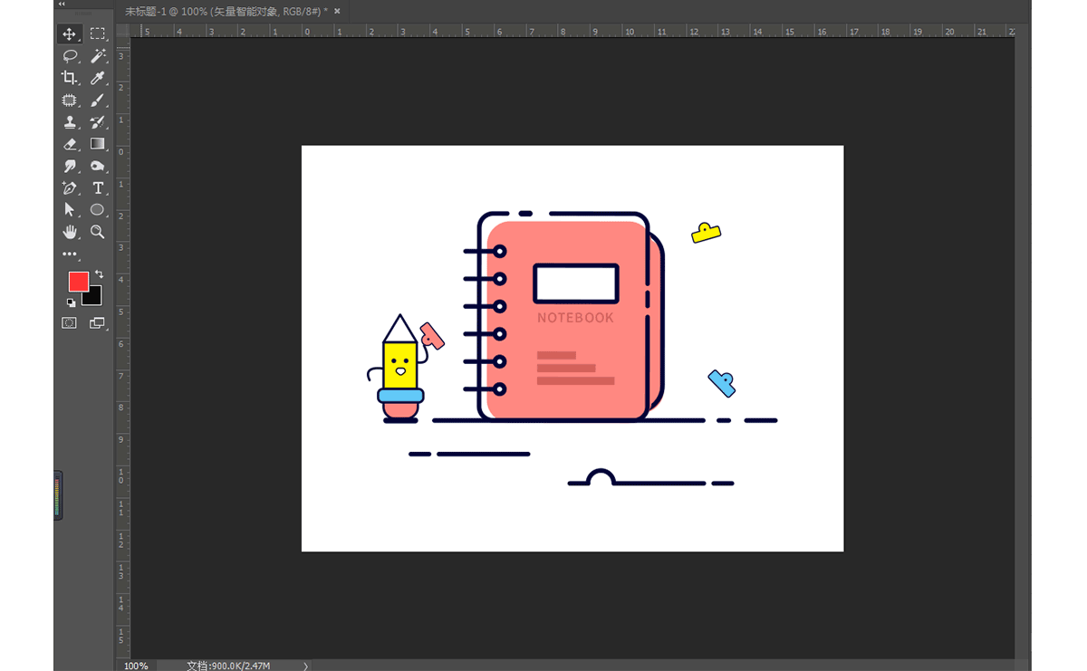Expand the document info status arrow
The image size is (1087, 671).
(305, 666)
